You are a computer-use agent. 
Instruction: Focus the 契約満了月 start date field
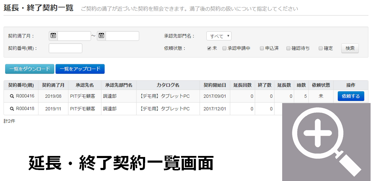pos(74,36)
